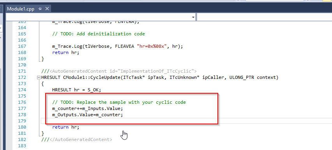The width and height of the screenshot is (332, 150).
Task: Collapse the CycleUpdate function outline
Action: pyautogui.click(x=39, y=78)
